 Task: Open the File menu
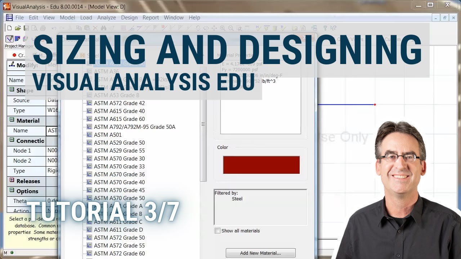click(x=19, y=18)
